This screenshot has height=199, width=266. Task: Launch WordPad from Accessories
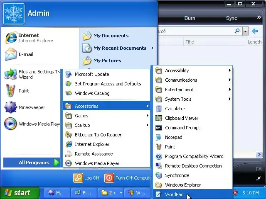pyautogui.click(x=192, y=194)
